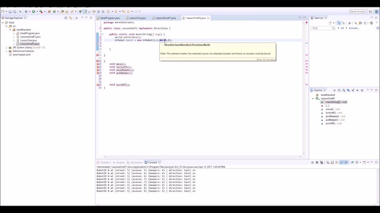380x213 pixels.
Task: Collapse the Karel project node
Action: click(x=3, y=22)
